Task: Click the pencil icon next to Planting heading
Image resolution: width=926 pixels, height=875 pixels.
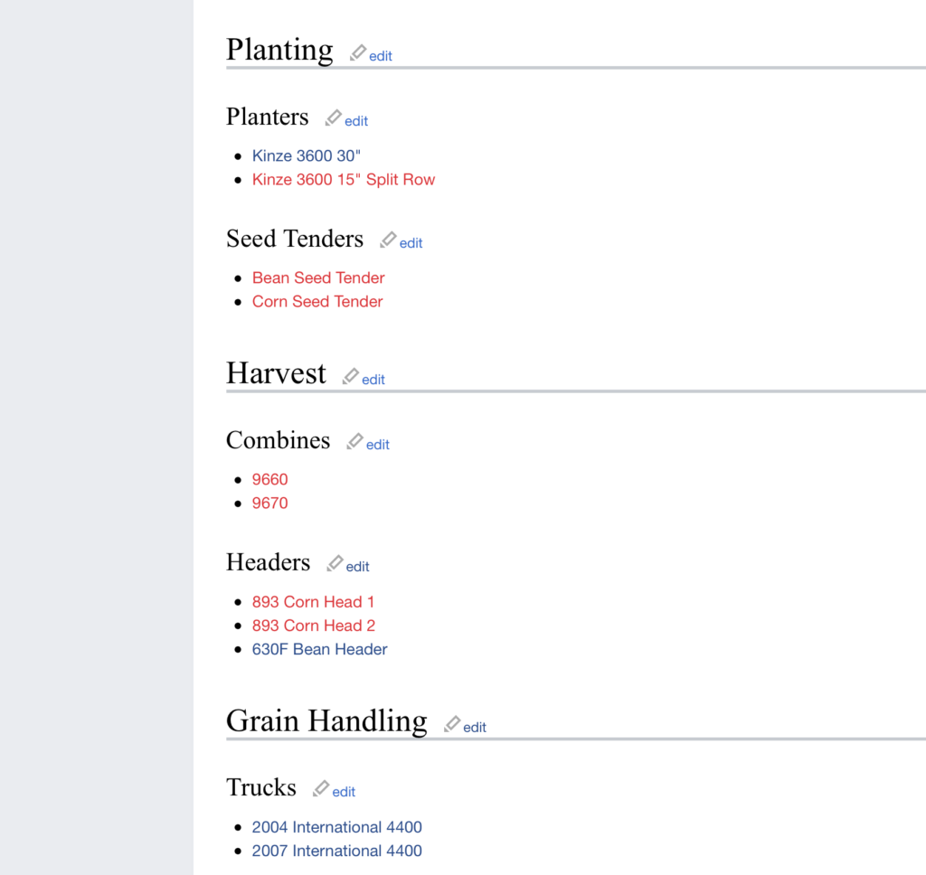Action: [358, 52]
